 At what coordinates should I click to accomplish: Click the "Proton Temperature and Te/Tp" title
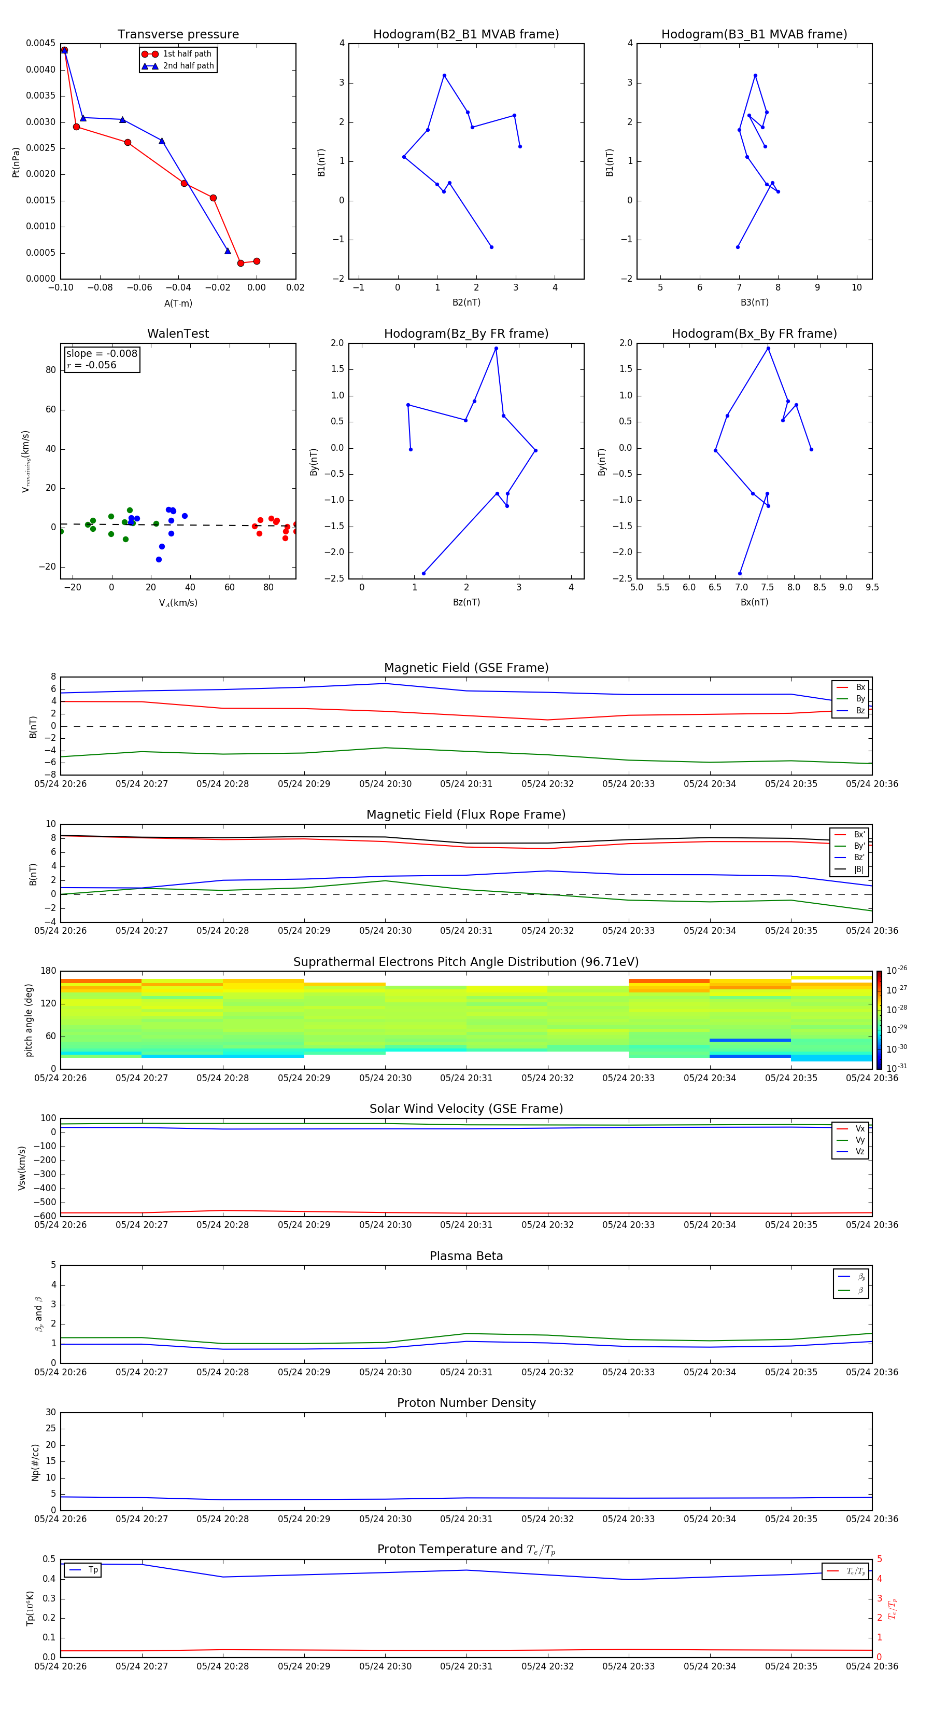466,1550
